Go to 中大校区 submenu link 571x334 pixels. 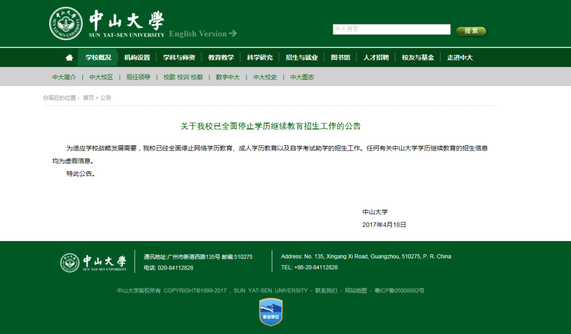[101, 77]
